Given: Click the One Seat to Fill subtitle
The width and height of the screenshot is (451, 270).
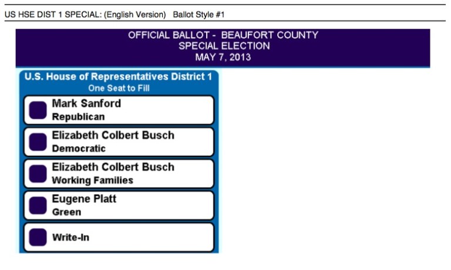Looking at the screenshot, I should (x=119, y=89).
